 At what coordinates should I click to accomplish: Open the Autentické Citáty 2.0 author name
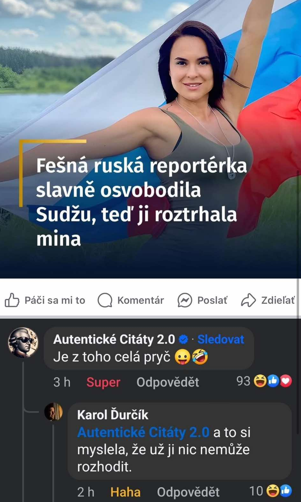tap(114, 339)
